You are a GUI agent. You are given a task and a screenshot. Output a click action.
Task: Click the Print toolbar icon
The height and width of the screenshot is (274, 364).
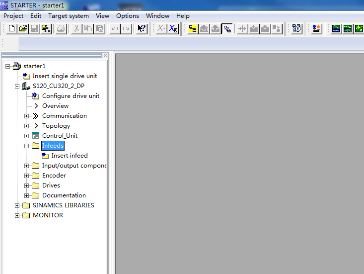(61, 28)
